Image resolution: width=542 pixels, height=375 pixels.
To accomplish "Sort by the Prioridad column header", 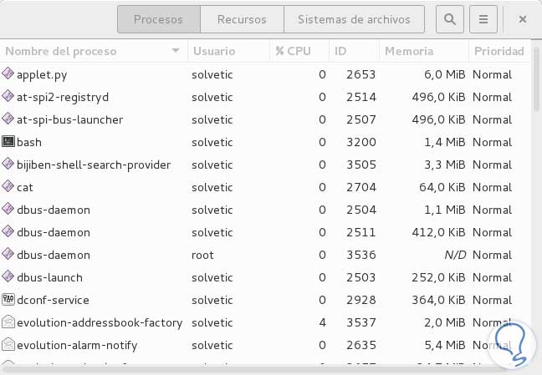I will click(499, 51).
